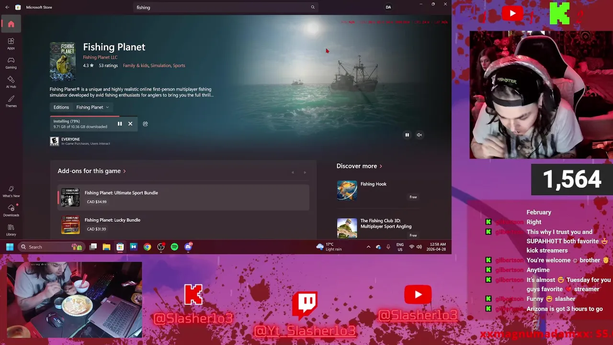Open Spotify from the taskbar
The image size is (613, 345).
point(174,247)
